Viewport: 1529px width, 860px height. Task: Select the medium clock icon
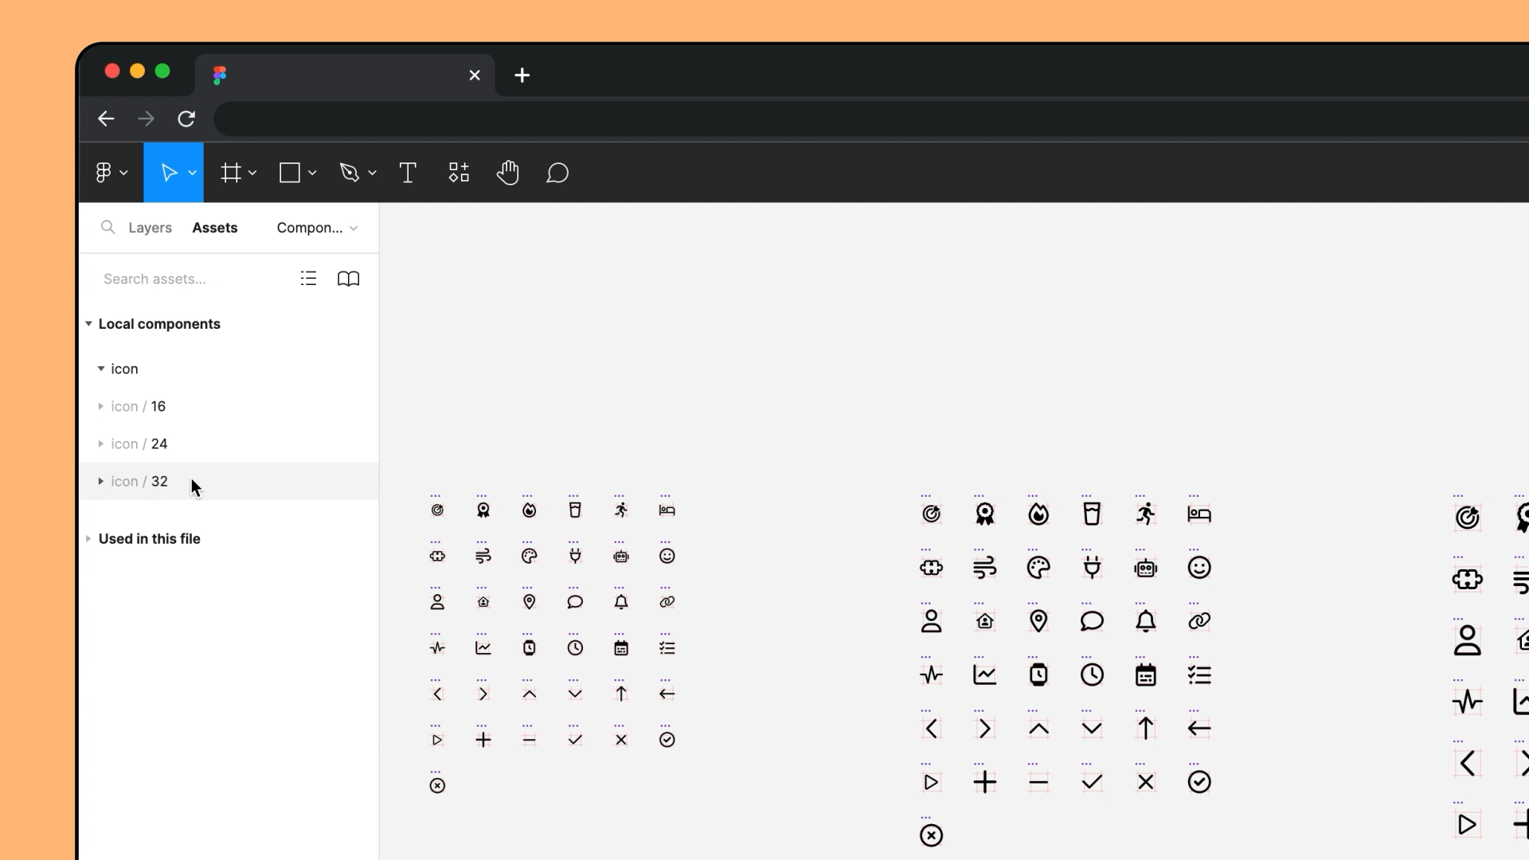1093,675
